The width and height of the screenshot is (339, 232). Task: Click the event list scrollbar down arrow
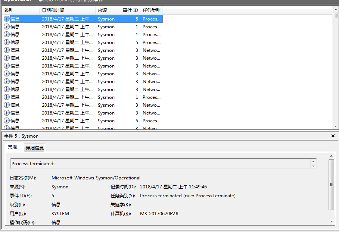pyautogui.click(x=336, y=126)
